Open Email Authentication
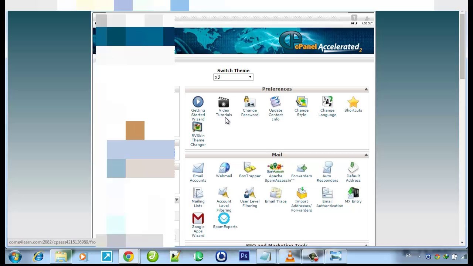This screenshot has height=266, width=473. click(329, 198)
